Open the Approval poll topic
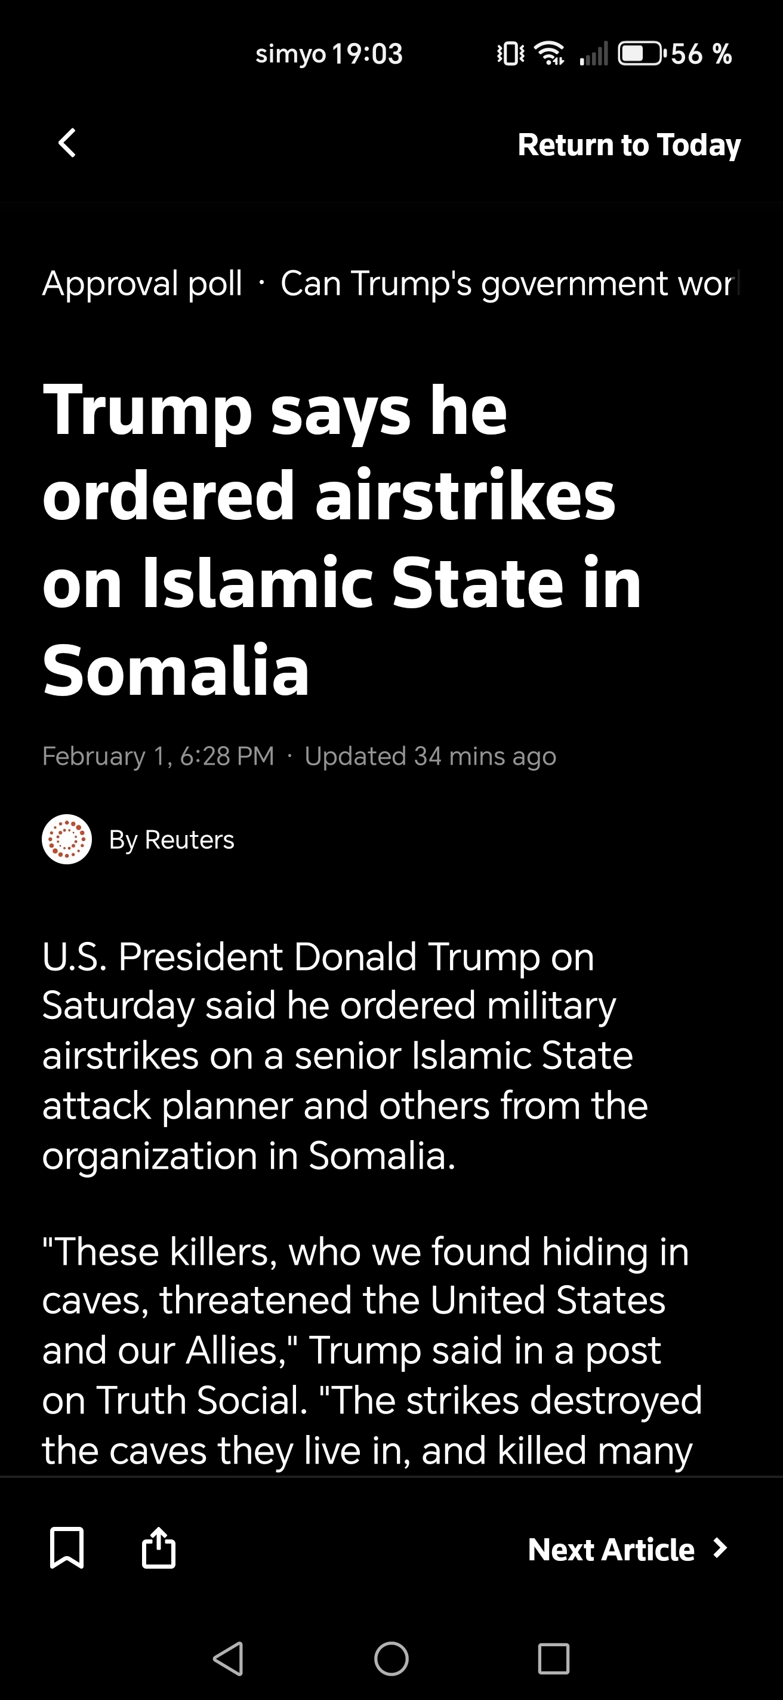 click(x=142, y=283)
